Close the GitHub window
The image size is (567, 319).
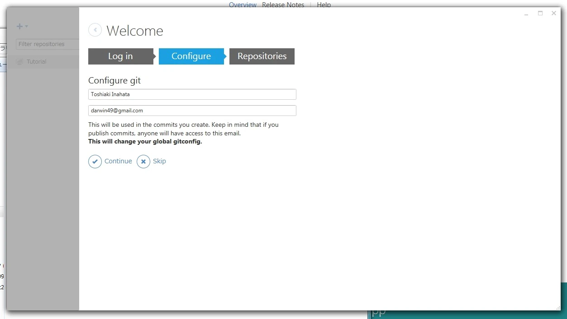(554, 14)
